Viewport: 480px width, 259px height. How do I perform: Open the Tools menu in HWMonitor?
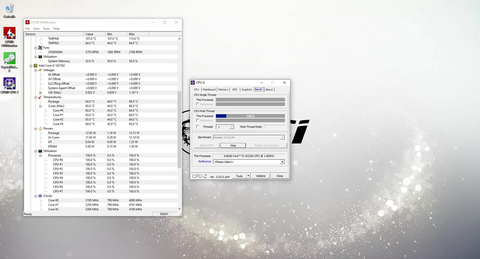pos(46,29)
